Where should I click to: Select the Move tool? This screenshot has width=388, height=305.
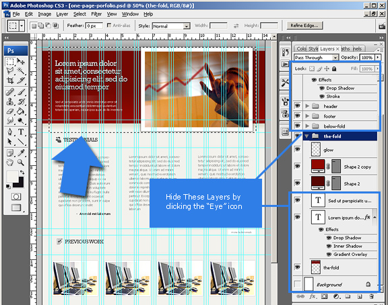pos(21,61)
